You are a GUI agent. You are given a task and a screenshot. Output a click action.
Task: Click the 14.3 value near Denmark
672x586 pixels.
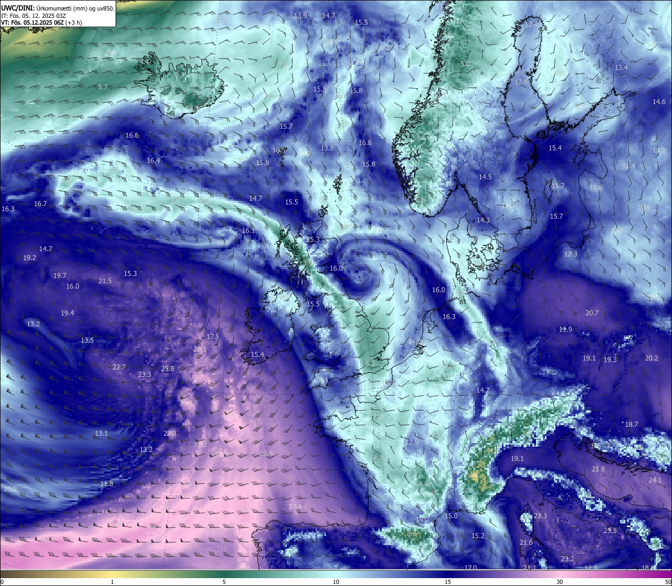point(483,220)
